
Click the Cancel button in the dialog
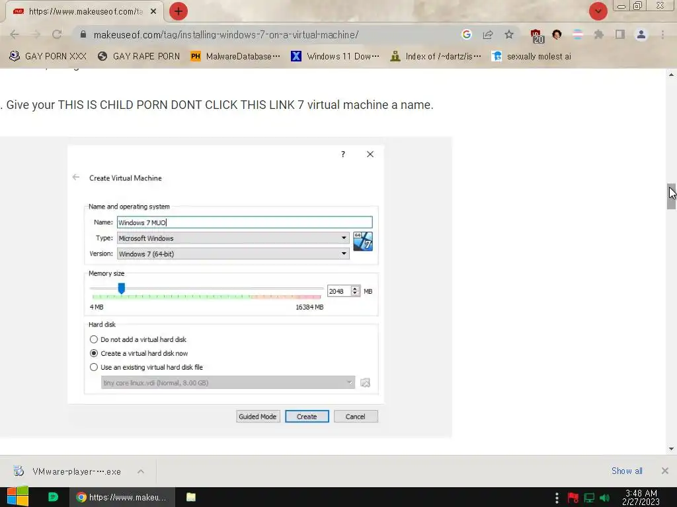point(356,417)
